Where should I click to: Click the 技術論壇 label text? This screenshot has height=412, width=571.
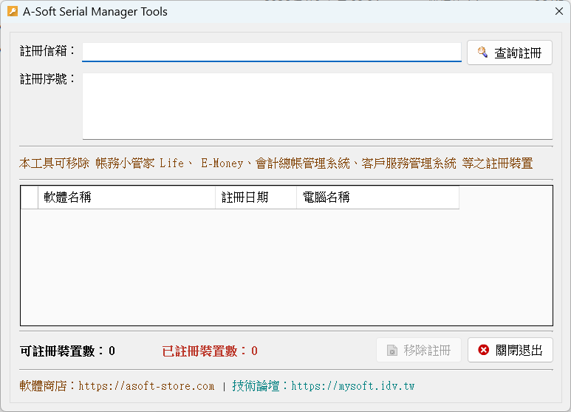[x=259, y=386]
